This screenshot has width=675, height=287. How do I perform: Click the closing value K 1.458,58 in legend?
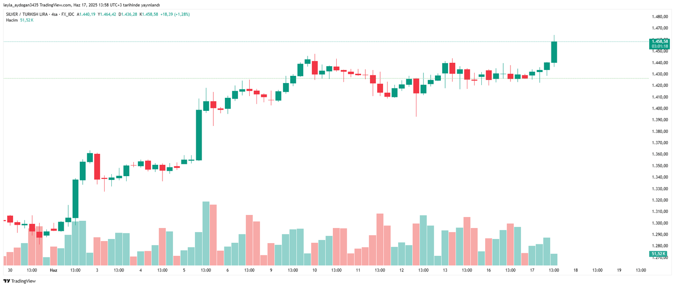149,14
